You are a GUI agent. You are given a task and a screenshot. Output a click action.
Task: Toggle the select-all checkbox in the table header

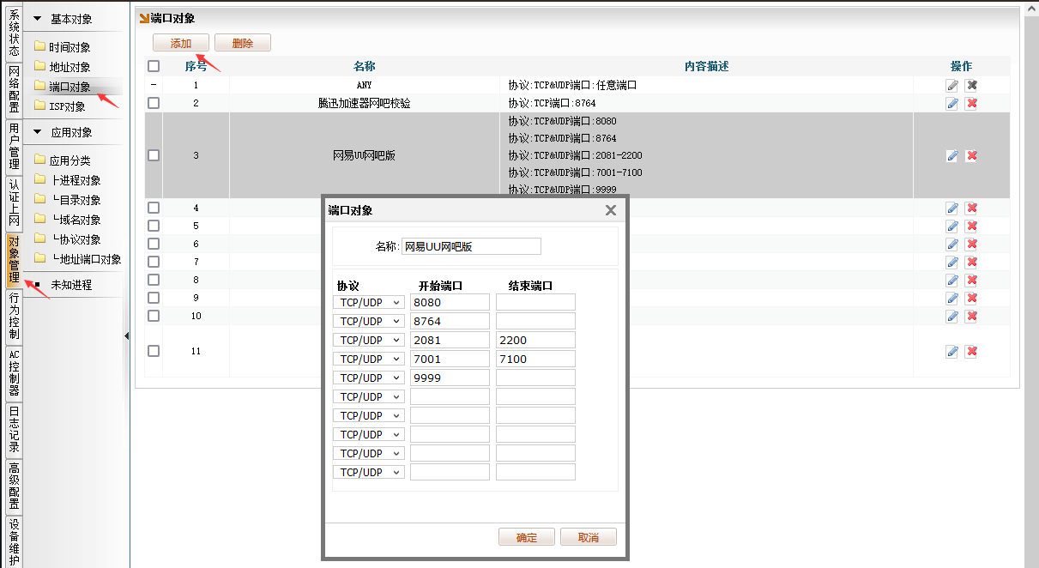click(x=154, y=66)
